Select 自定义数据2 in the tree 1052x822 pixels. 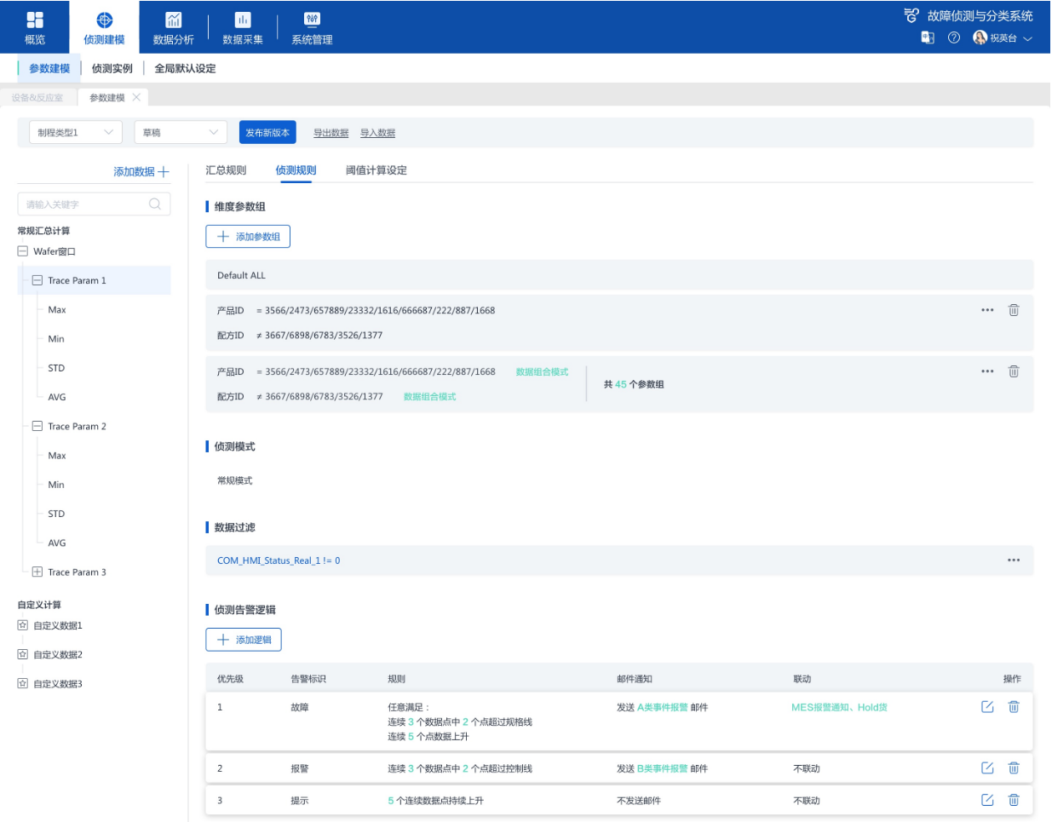tap(58, 655)
